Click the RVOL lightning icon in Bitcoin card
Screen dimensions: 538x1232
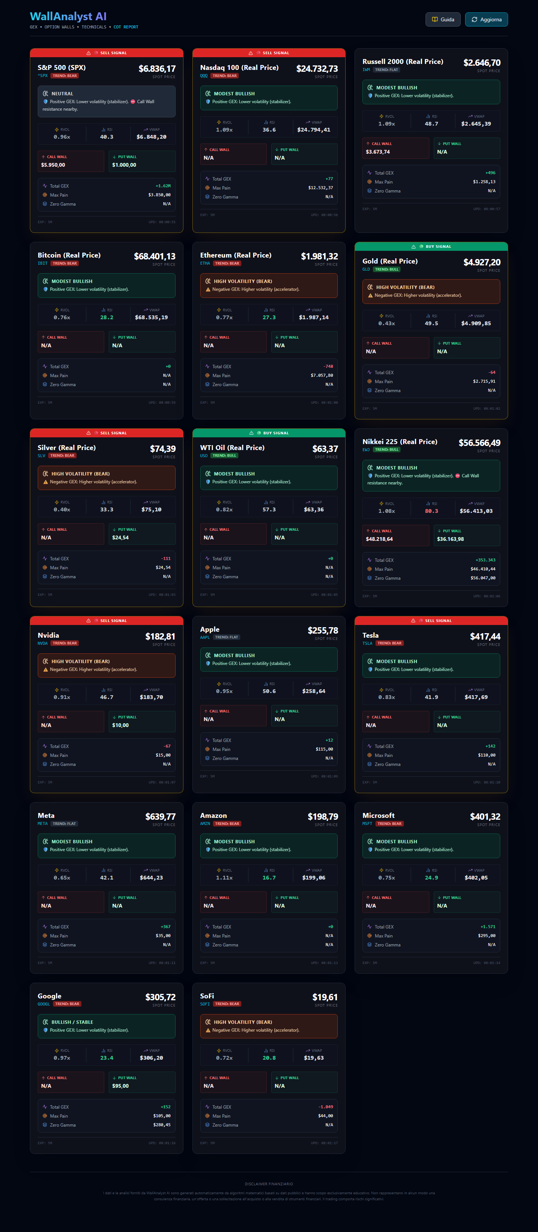pos(57,310)
